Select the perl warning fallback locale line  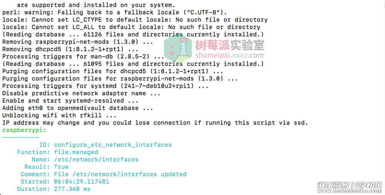click(115, 13)
